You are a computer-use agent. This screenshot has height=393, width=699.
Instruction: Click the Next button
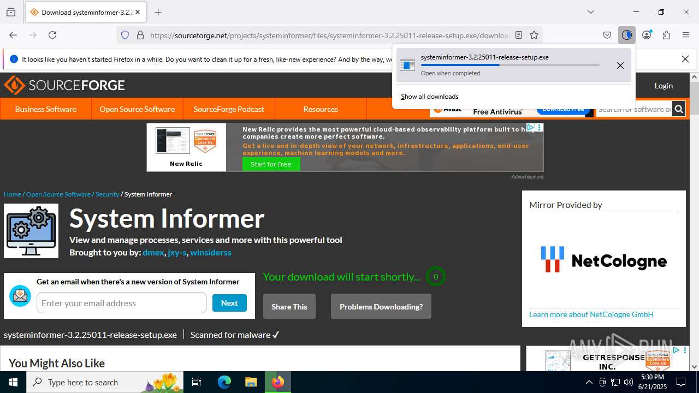pyautogui.click(x=229, y=303)
